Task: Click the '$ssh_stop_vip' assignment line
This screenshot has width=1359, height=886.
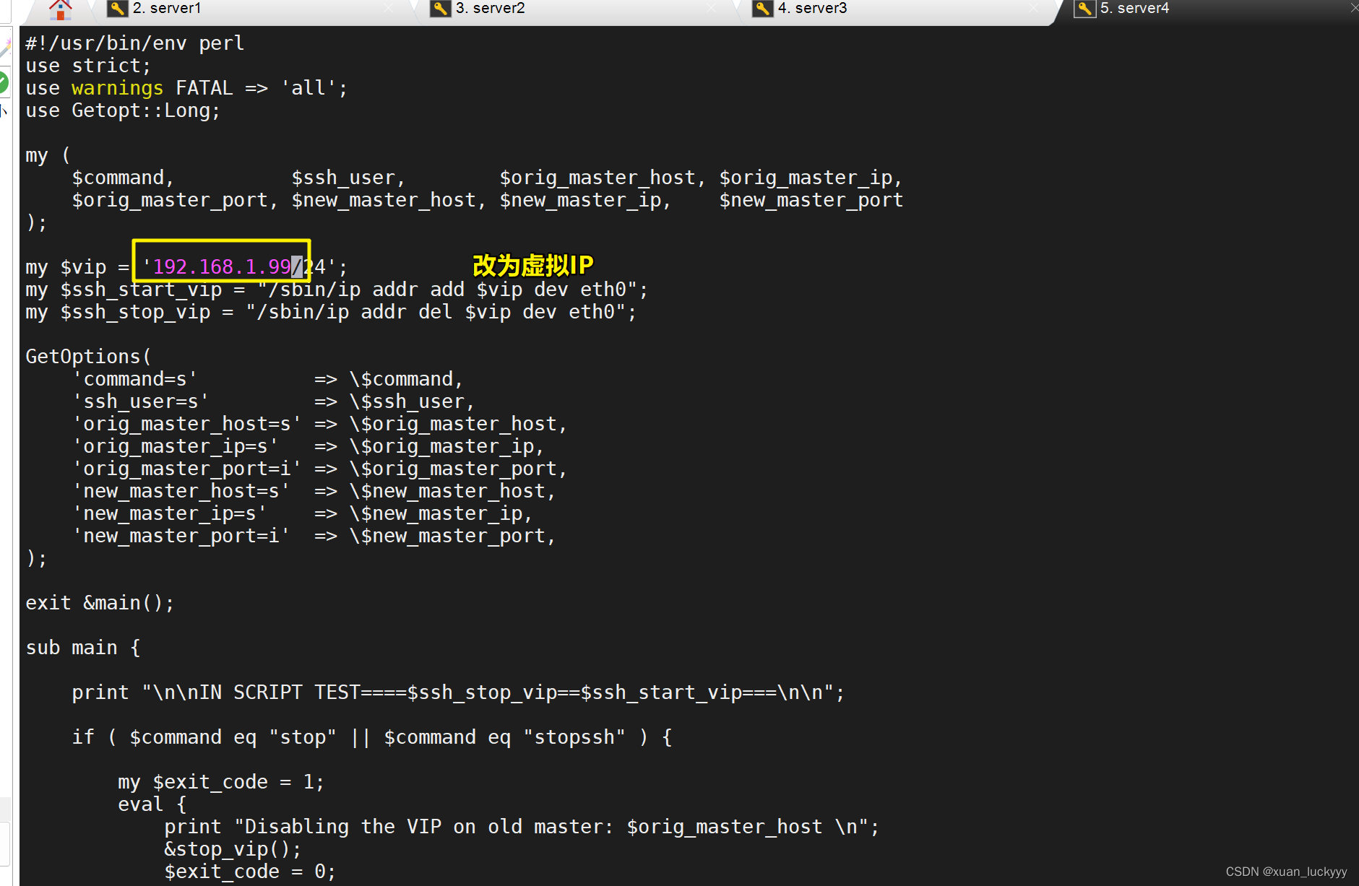Action: pyautogui.click(x=331, y=312)
